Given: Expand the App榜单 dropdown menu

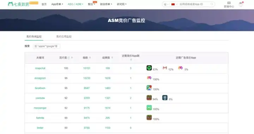Looking at the screenshot, I should (x=57, y=4).
